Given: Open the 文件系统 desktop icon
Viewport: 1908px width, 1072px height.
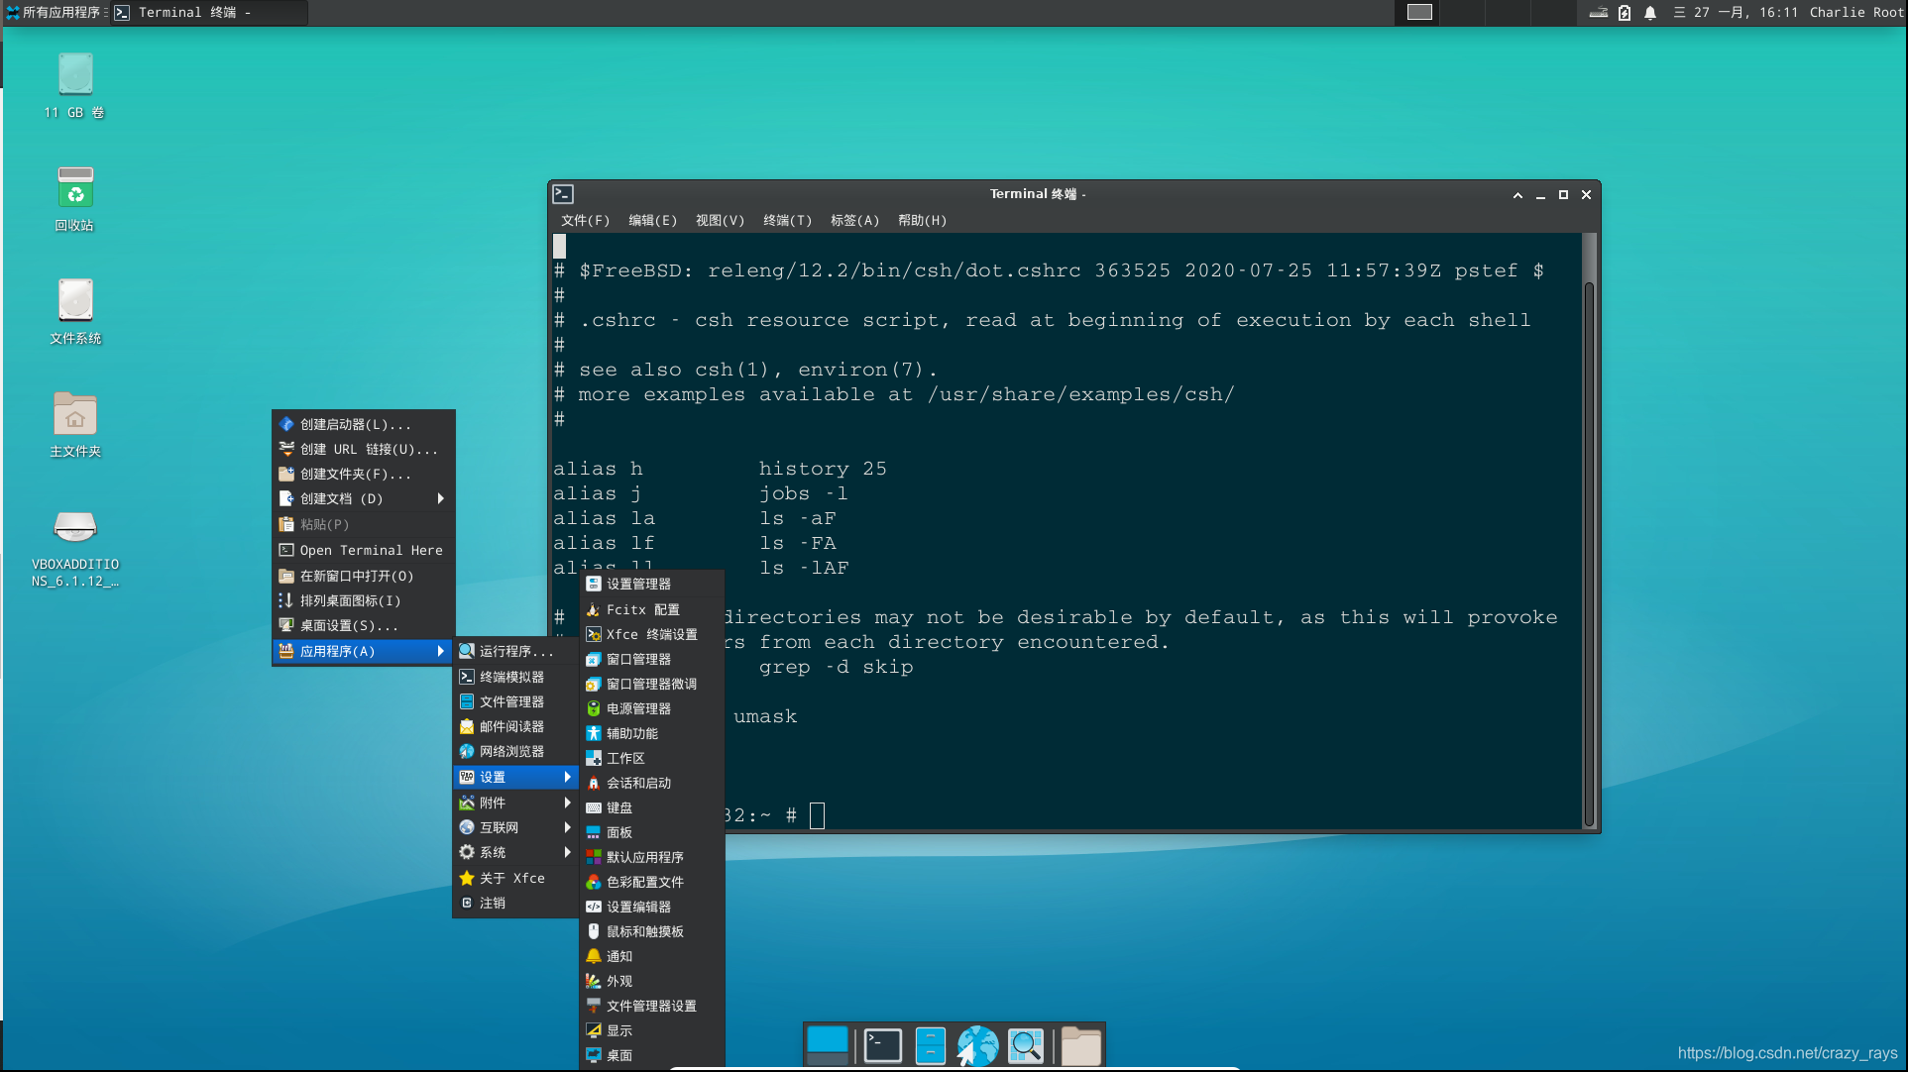Looking at the screenshot, I should (75, 312).
